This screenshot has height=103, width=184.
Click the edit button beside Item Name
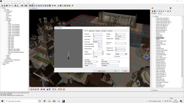97,62
